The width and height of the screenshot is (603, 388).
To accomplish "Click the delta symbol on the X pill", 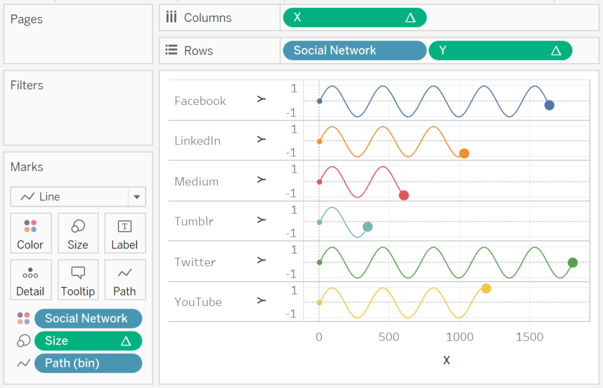I will 410,18.
